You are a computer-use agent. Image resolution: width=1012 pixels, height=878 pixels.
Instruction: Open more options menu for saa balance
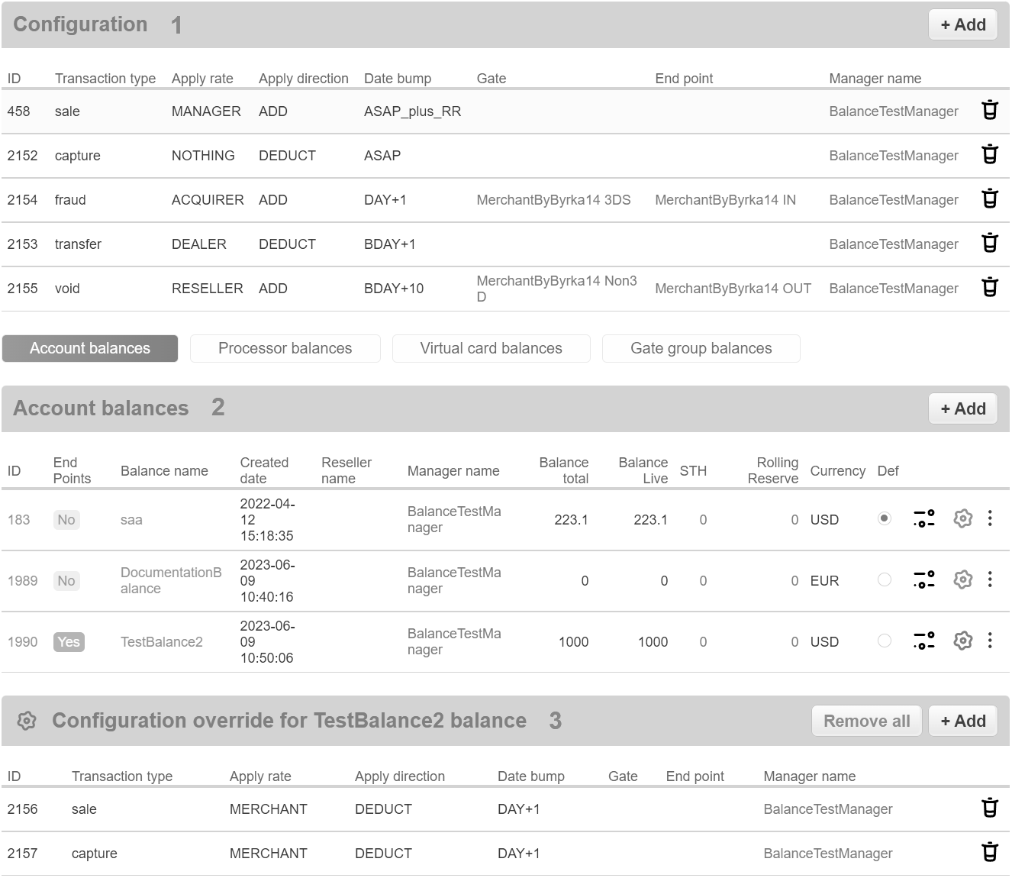pos(989,519)
